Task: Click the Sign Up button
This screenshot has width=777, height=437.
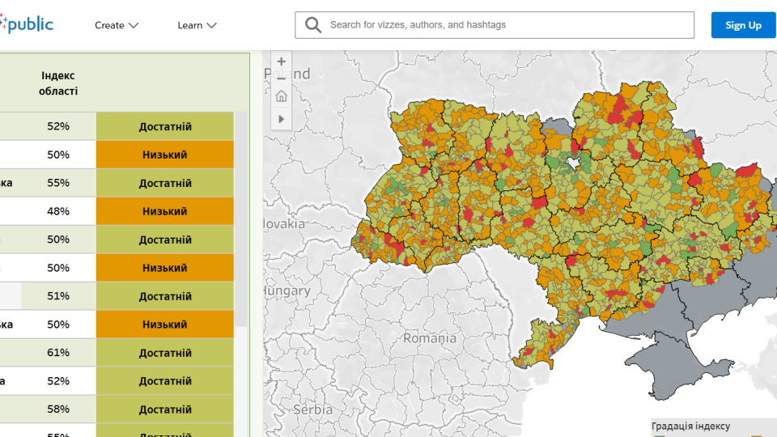Action: click(742, 25)
